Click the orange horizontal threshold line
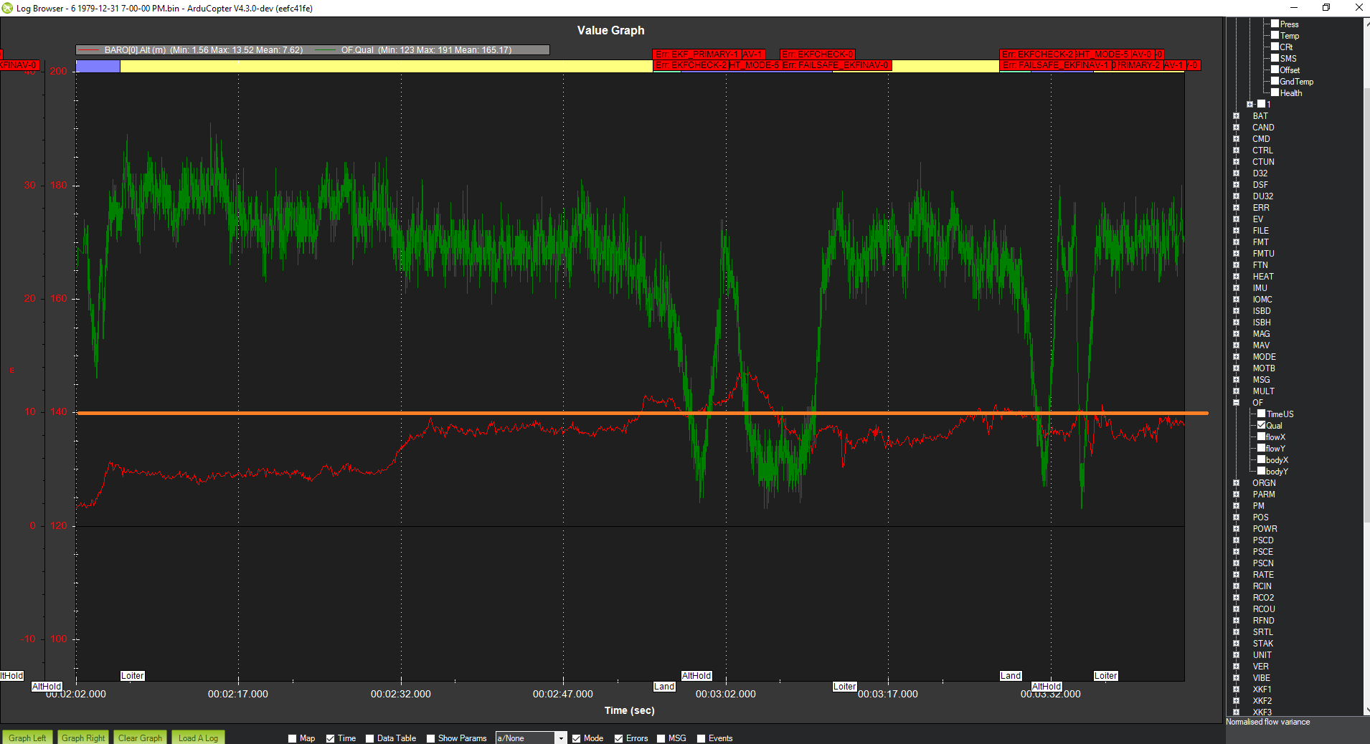 tap(642, 413)
